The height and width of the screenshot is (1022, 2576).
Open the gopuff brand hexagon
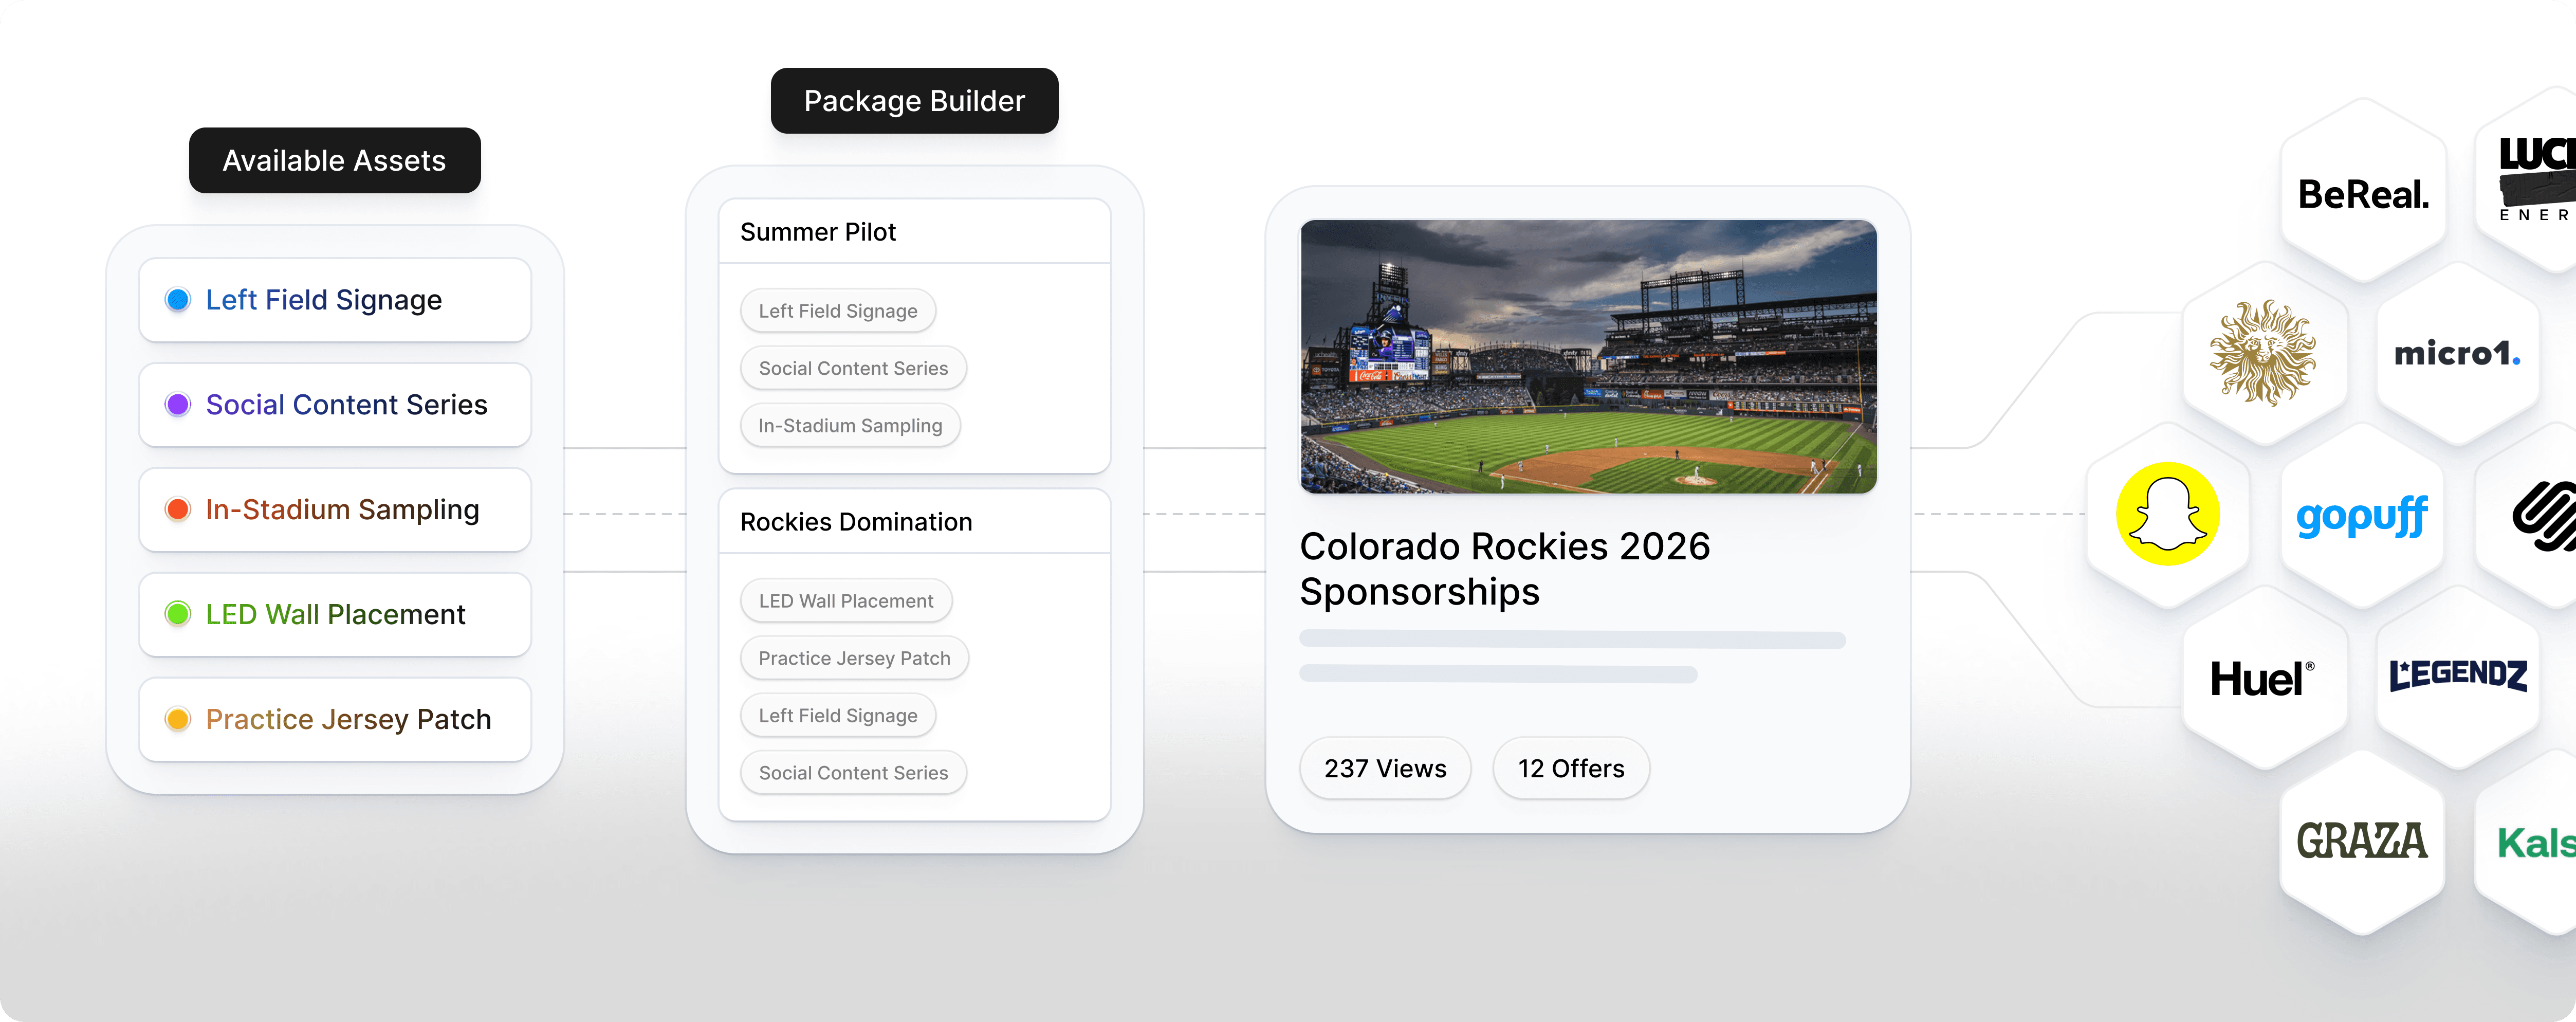pos(2362,516)
